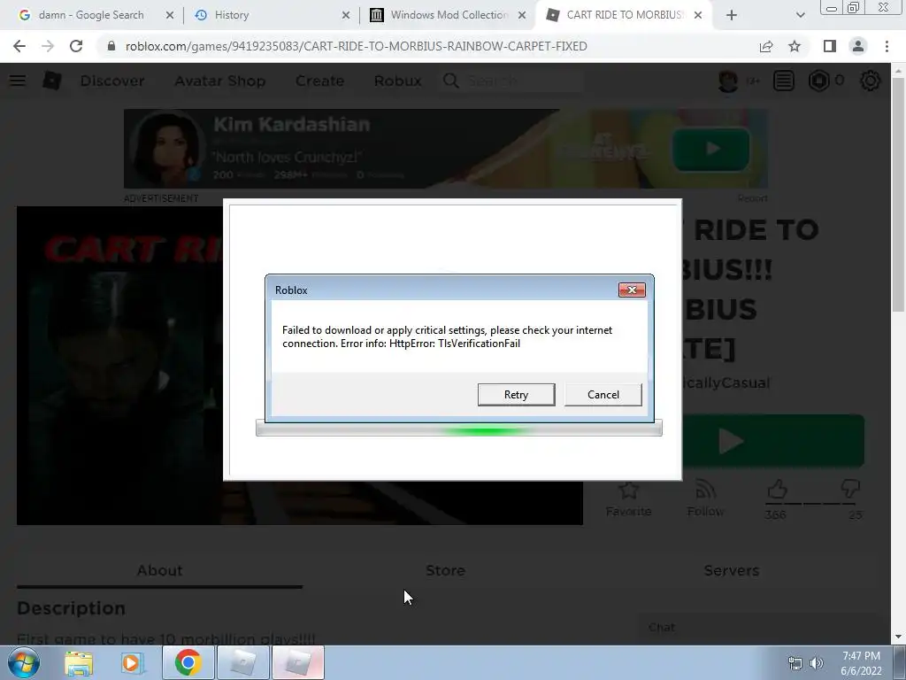The width and height of the screenshot is (906, 680).
Task: Click the Report link under the ad
Action: (x=753, y=198)
